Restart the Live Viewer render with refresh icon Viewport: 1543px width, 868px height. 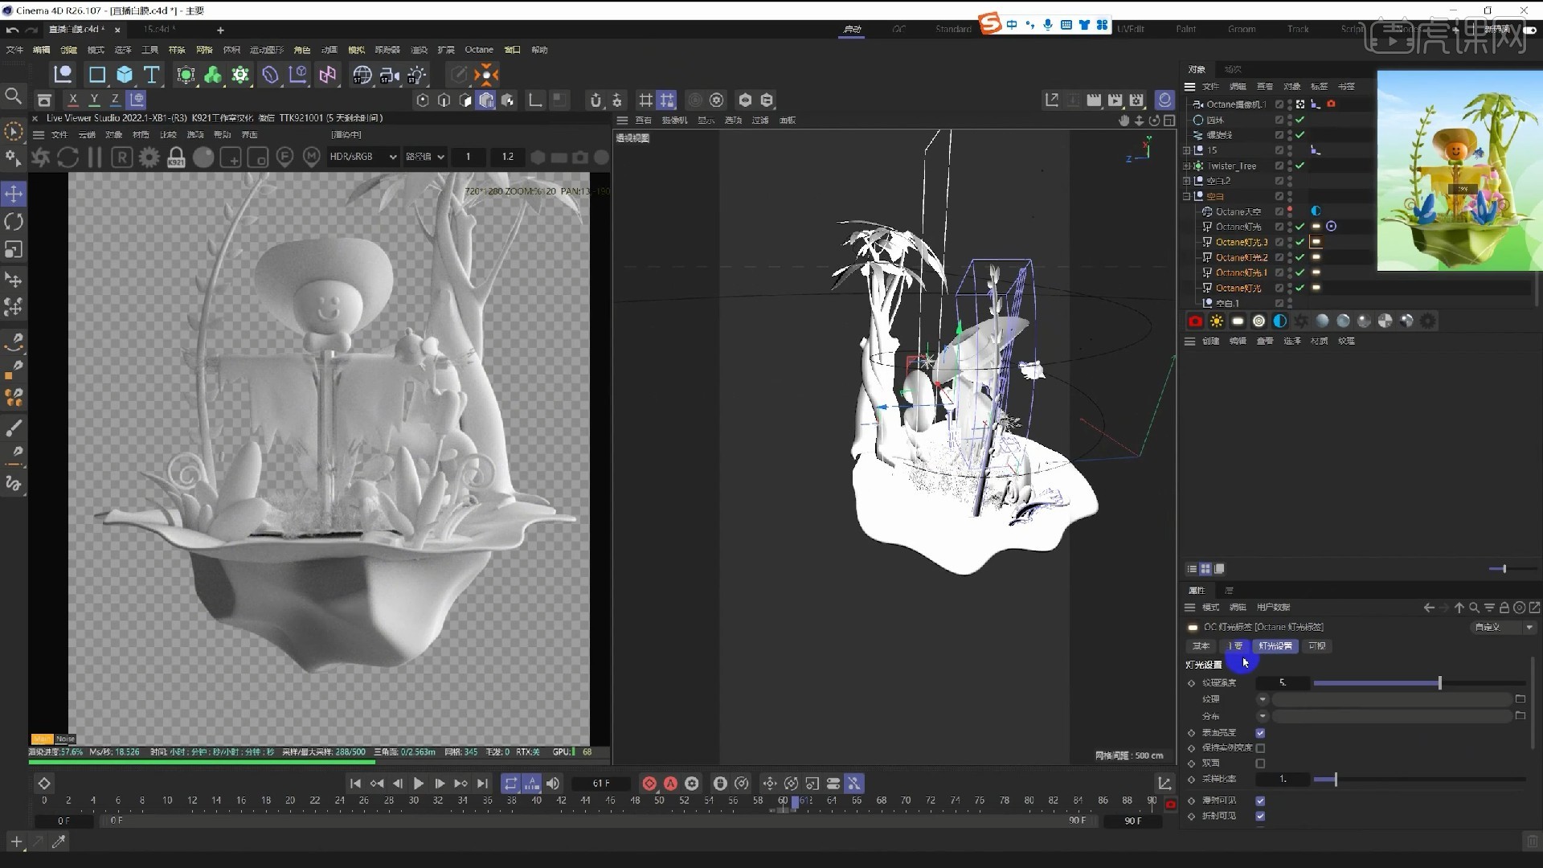(68, 157)
